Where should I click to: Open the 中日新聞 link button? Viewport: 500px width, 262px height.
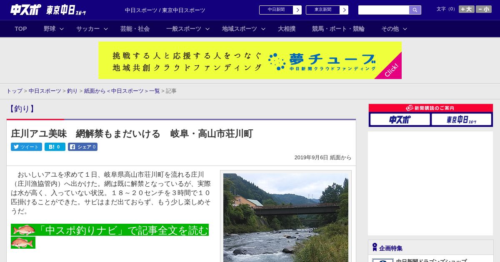(280, 10)
